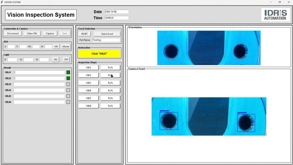The width and height of the screenshot is (293, 165).
Task: Click the OBJ6 result field
Action: pos(39,102)
